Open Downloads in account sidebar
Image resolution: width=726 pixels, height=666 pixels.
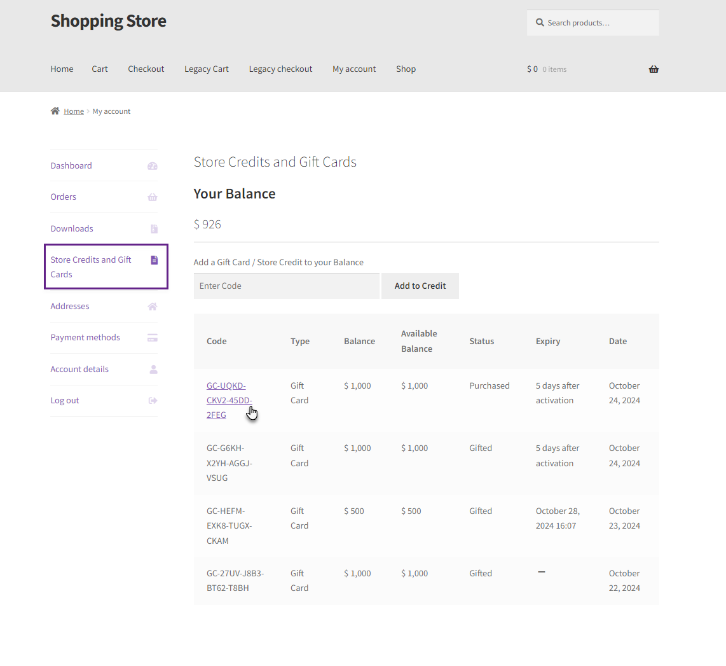(72, 228)
